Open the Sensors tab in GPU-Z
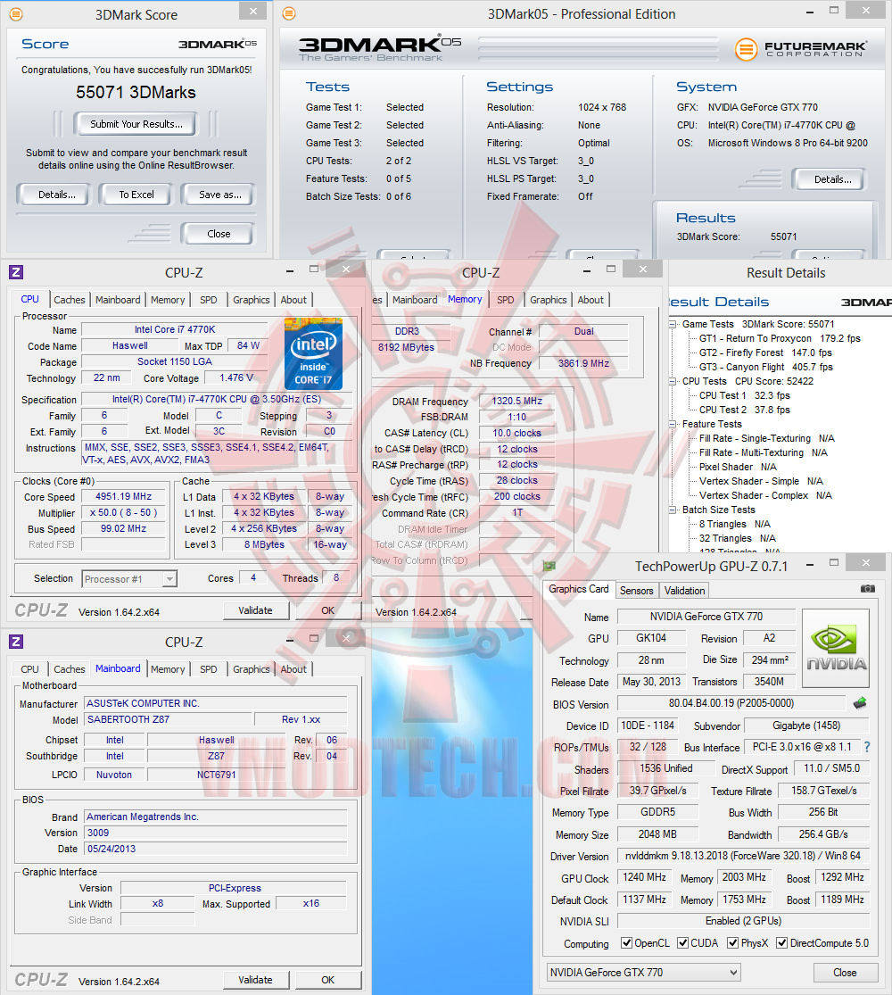The width and height of the screenshot is (892, 995). click(636, 591)
